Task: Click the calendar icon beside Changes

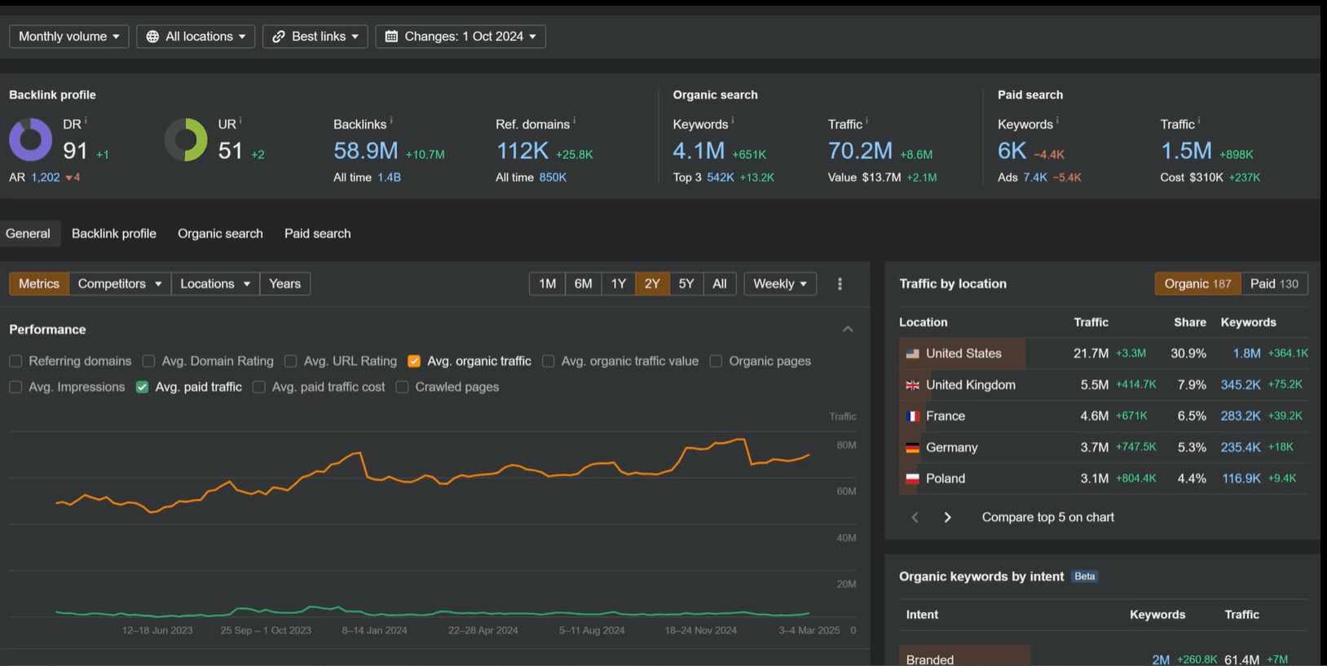Action: [x=391, y=37]
